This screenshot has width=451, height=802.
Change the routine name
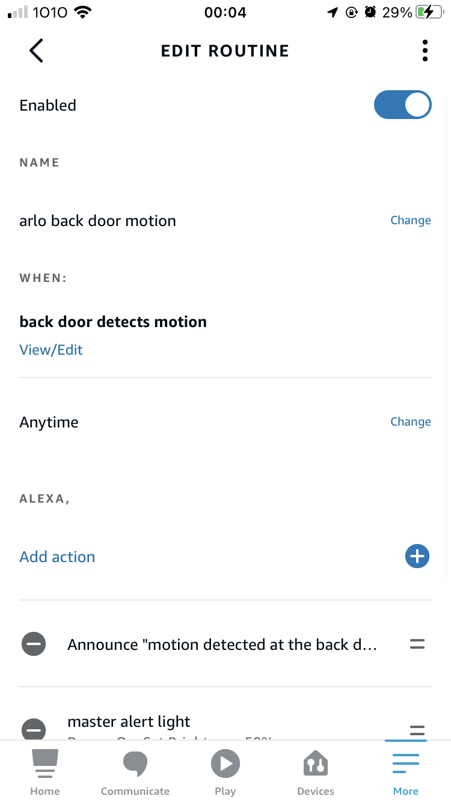(x=411, y=221)
